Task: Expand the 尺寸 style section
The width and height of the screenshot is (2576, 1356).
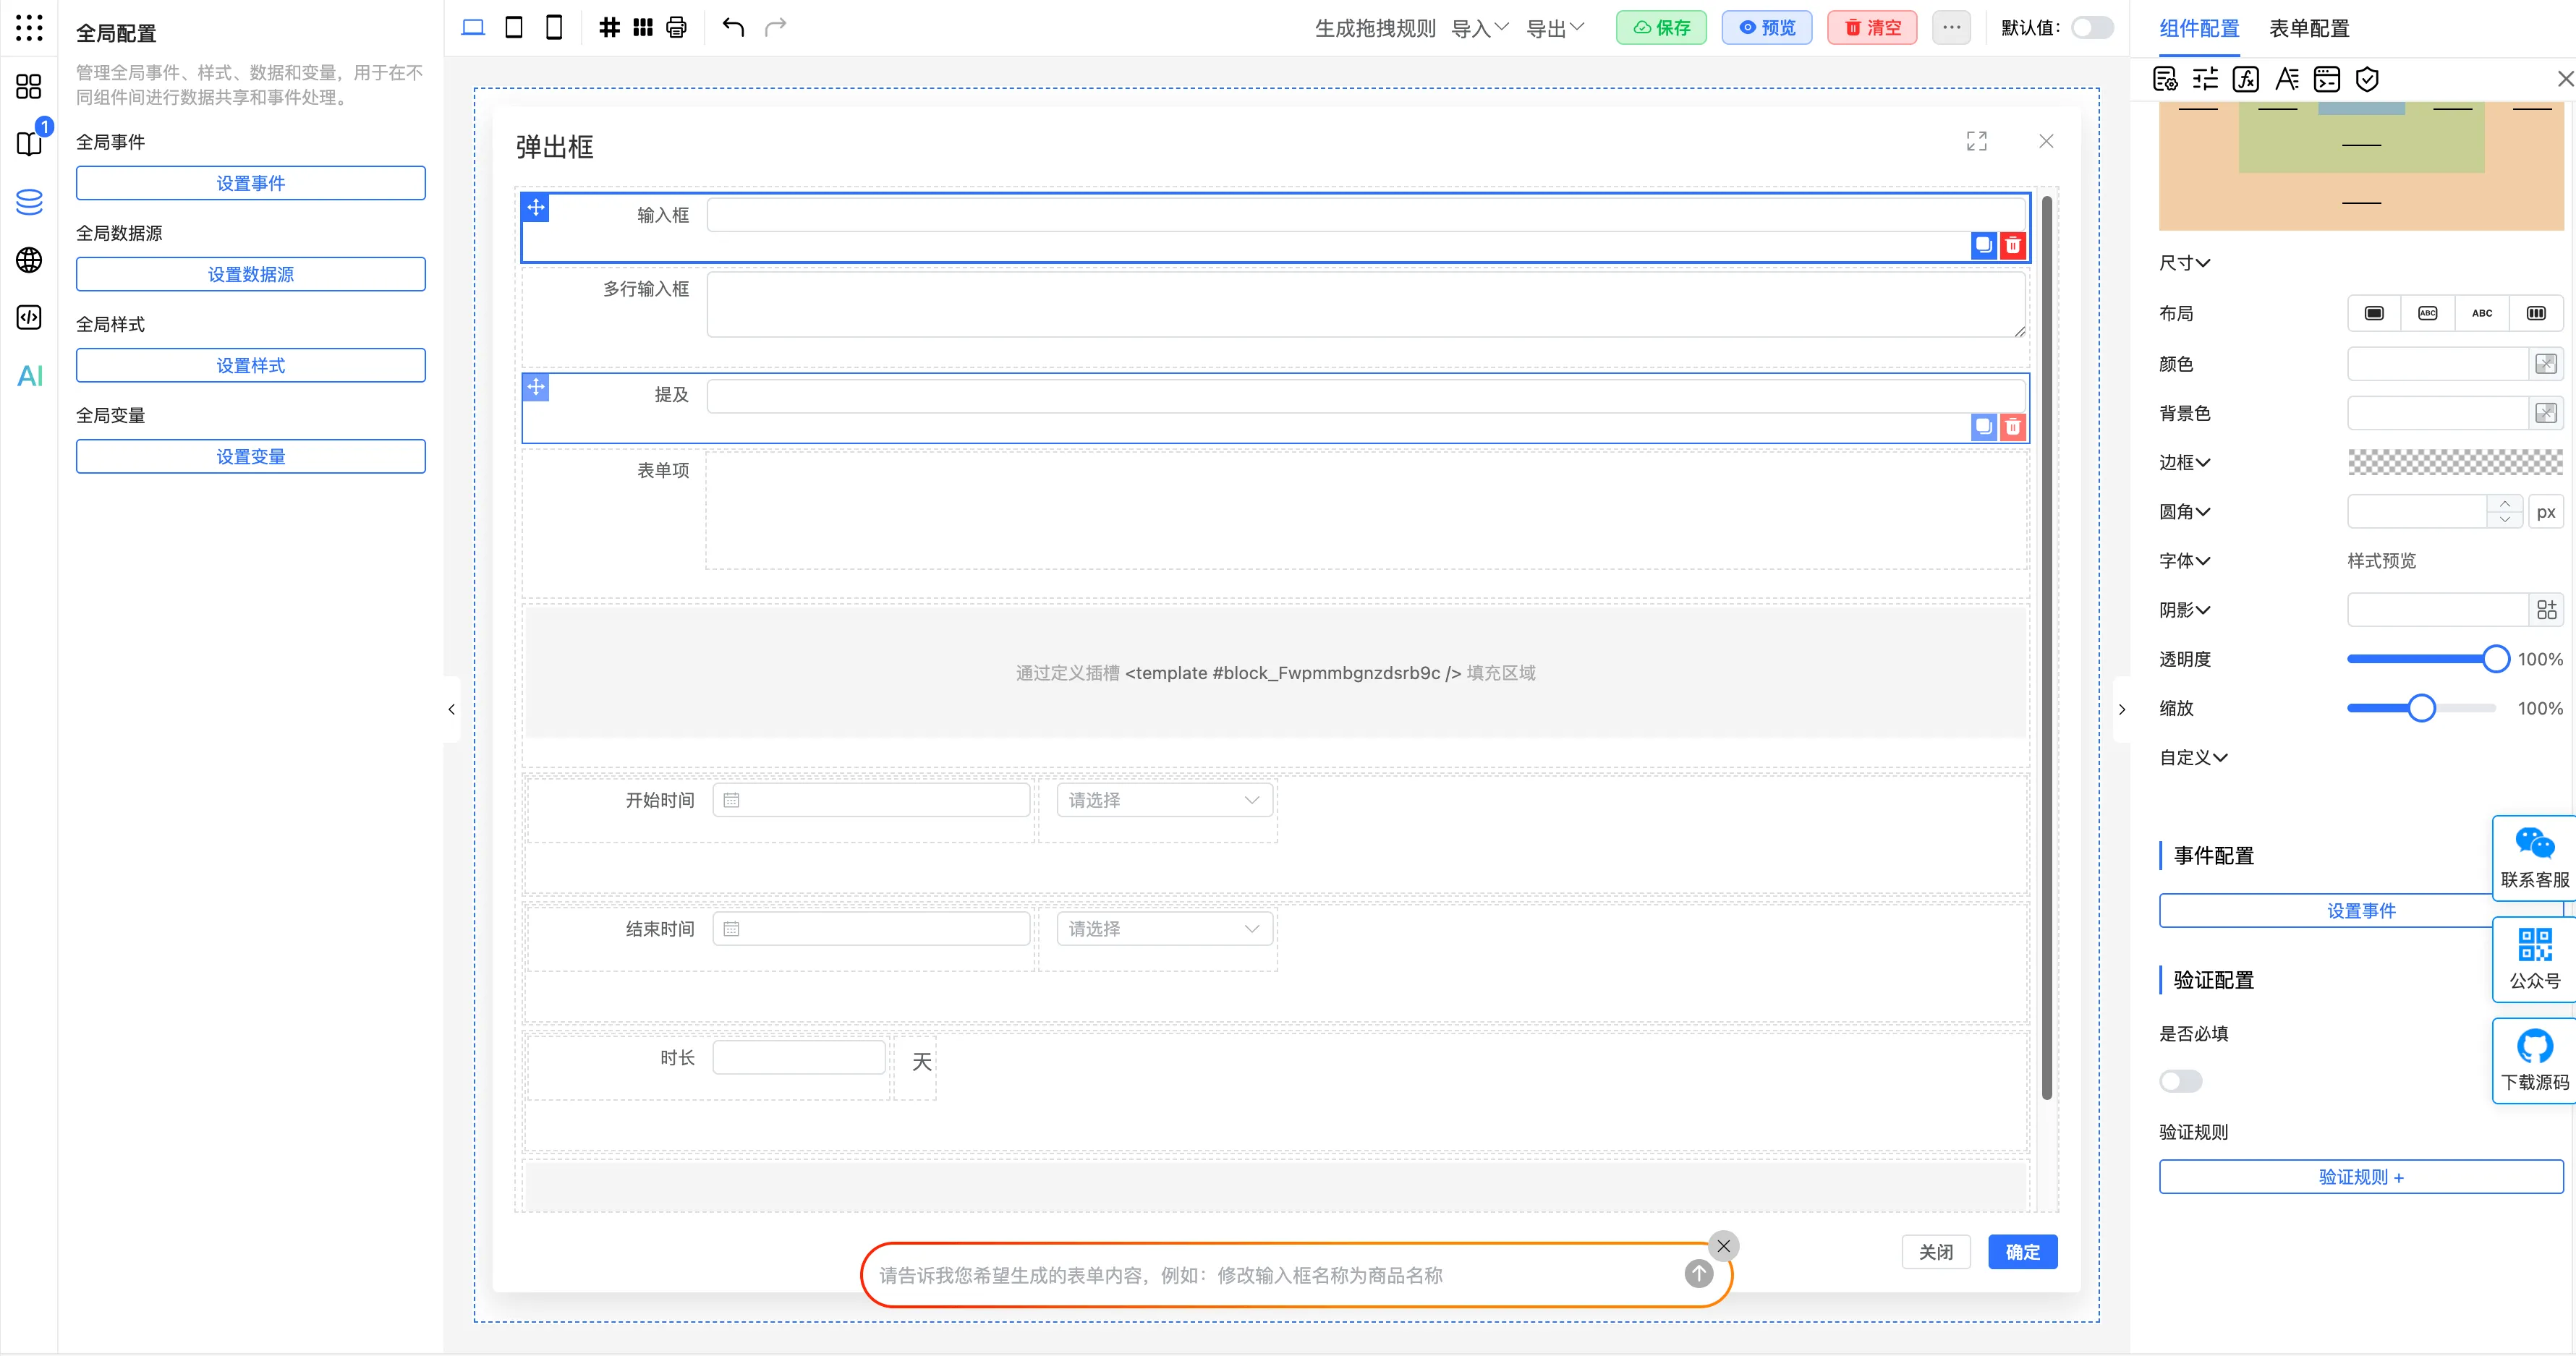Action: [2184, 263]
